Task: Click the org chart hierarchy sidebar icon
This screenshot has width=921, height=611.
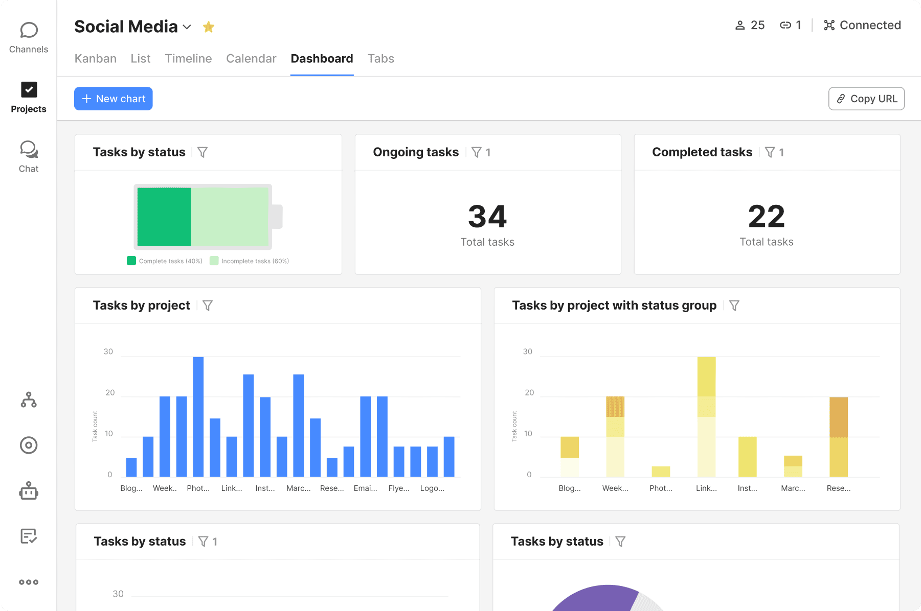Action: tap(29, 400)
